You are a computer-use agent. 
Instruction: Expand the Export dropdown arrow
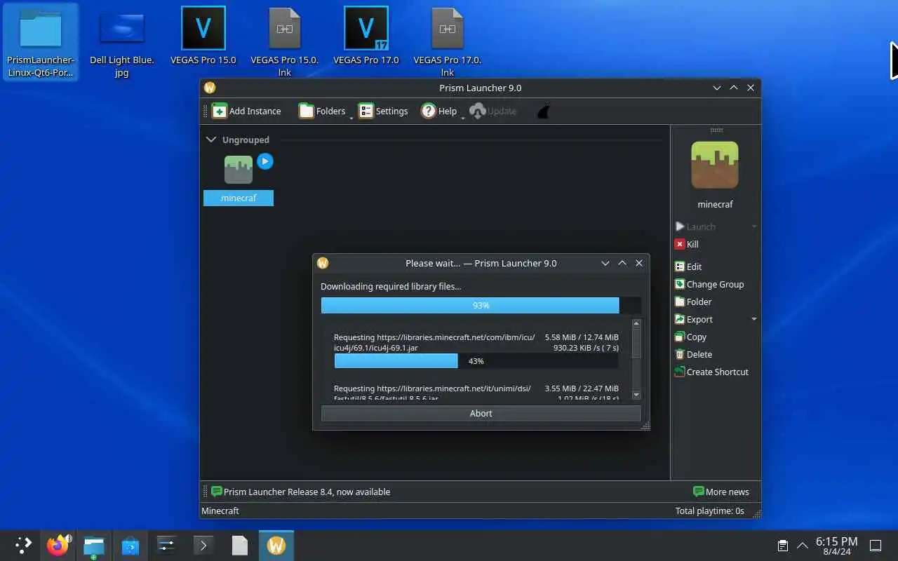(x=754, y=319)
